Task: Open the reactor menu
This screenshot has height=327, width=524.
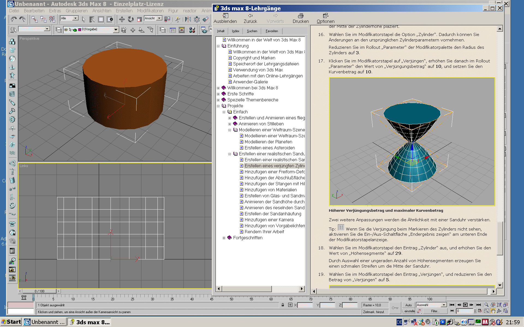Action: click(190, 11)
